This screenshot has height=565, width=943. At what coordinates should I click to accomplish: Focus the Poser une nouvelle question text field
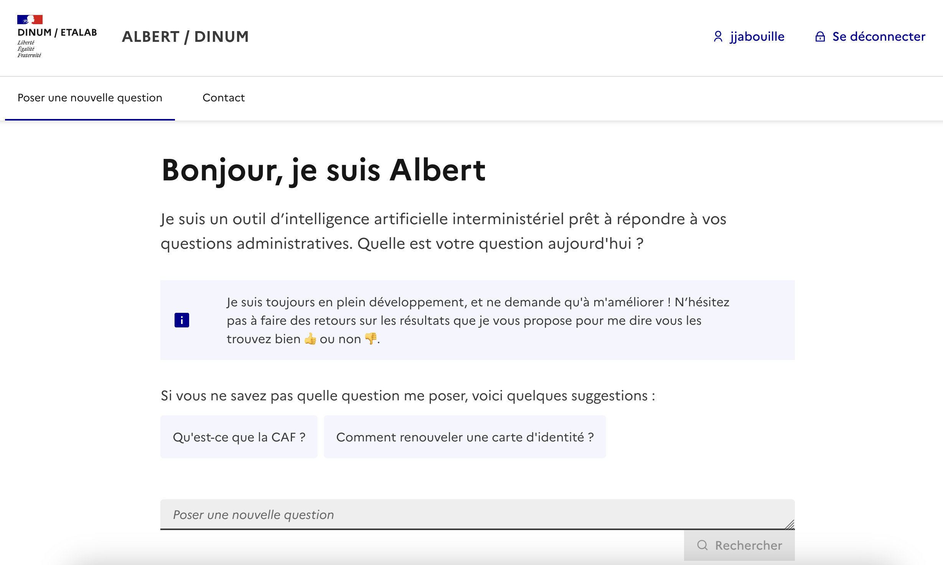click(x=478, y=514)
